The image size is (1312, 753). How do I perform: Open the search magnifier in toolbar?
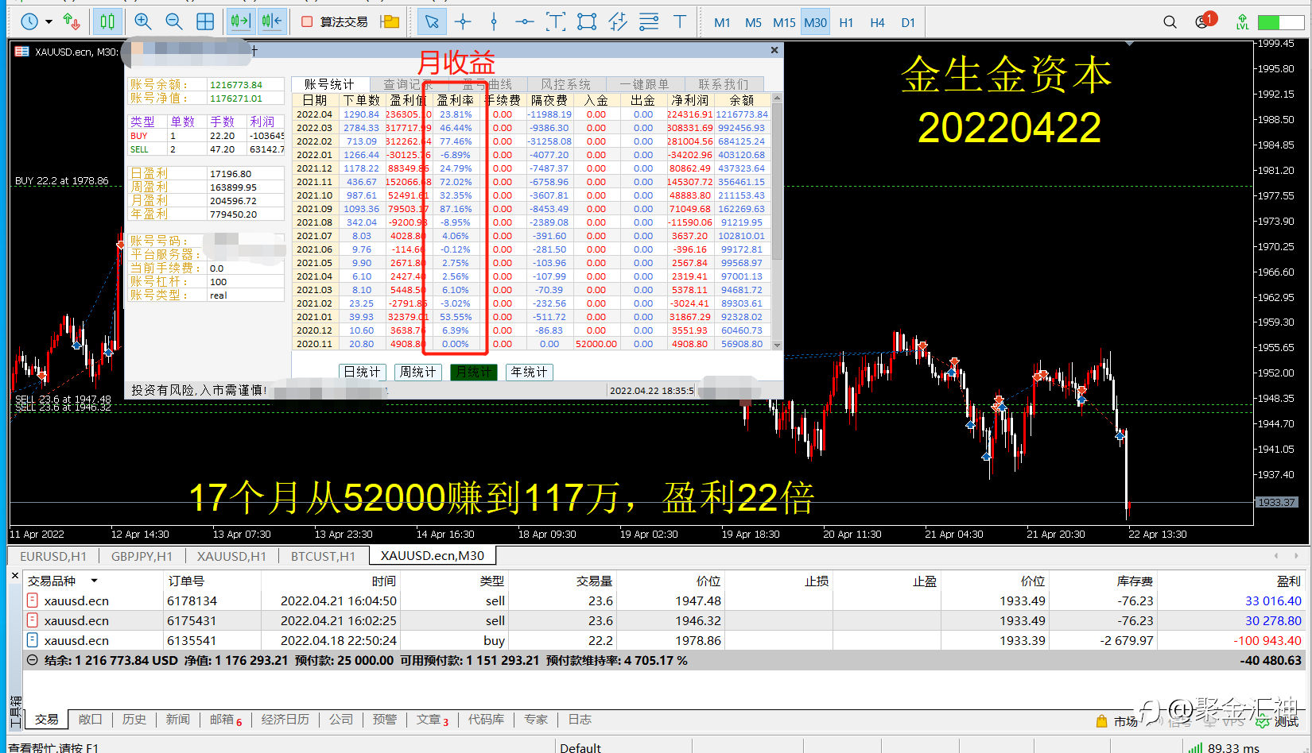[1170, 22]
